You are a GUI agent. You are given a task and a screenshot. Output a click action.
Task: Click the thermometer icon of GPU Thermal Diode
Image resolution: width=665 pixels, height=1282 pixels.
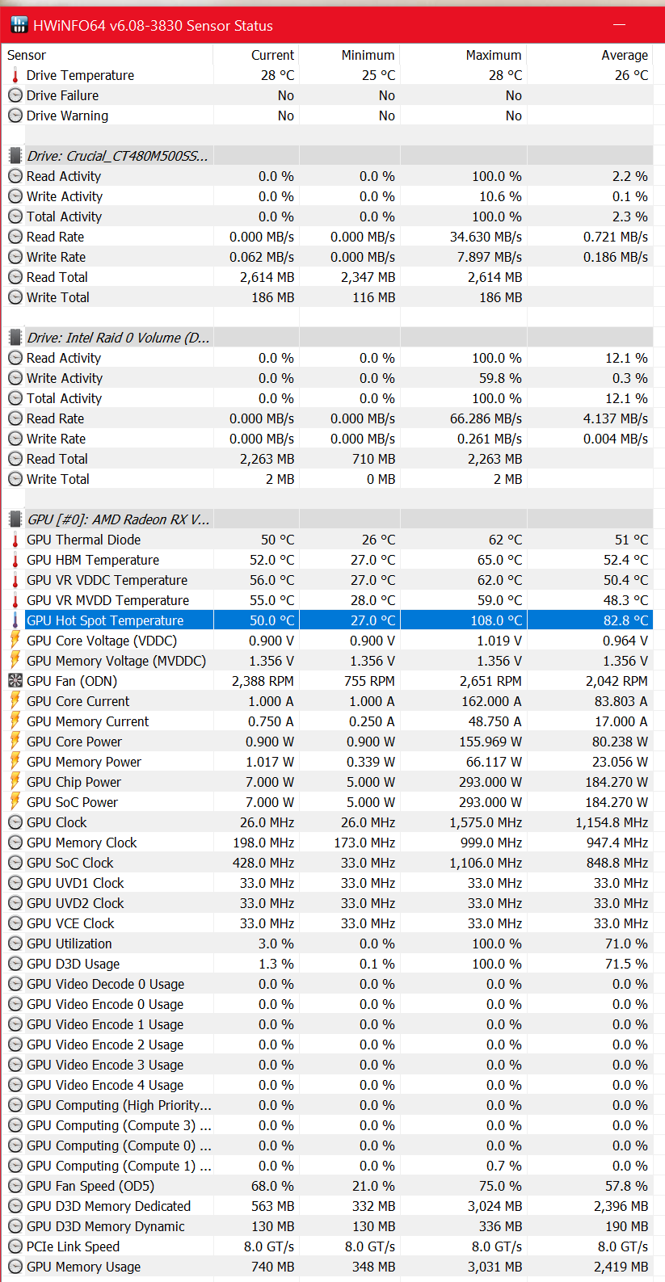[x=15, y=540]
